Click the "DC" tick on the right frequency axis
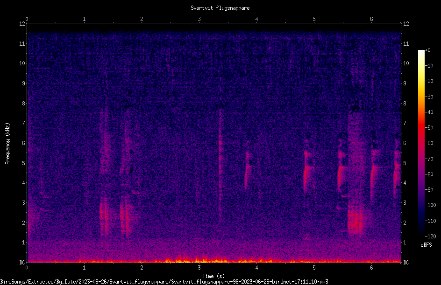This screenshot has width=441, height=285. pyautogui.click(x=406, y=263)
